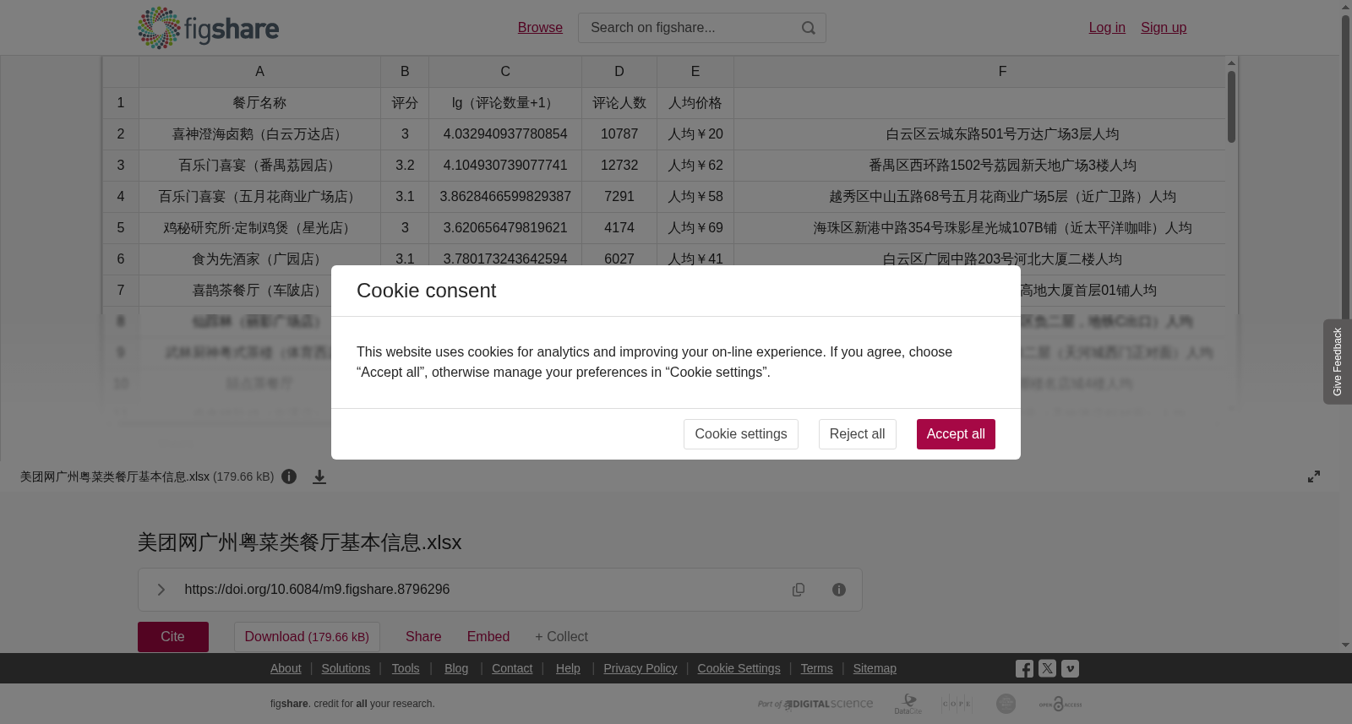
Task: Click Accept all cookies
Action: [x=956, y=434]
